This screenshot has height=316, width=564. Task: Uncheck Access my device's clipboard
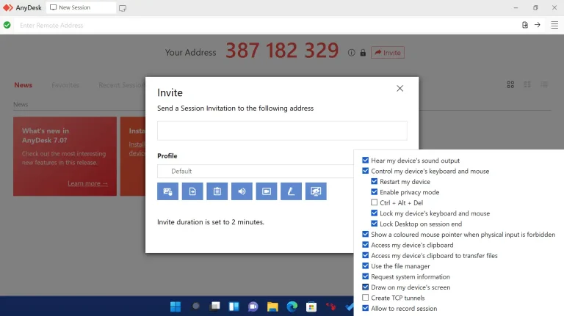366,245
